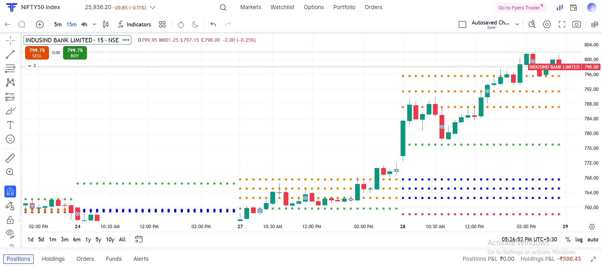The image size is (602, 268).
Task: Open the Portfolio menu
Action: [344, 7]
